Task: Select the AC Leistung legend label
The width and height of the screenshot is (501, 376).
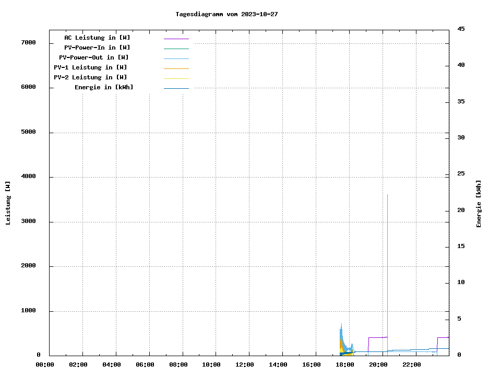Action: click(x=97, y=38)
